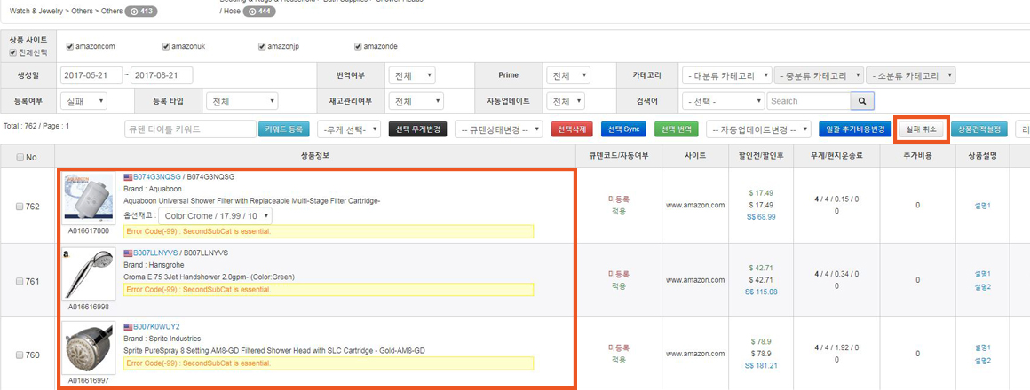Click the Search text field
1030x390 pixels.
click(x=809, y=101)
